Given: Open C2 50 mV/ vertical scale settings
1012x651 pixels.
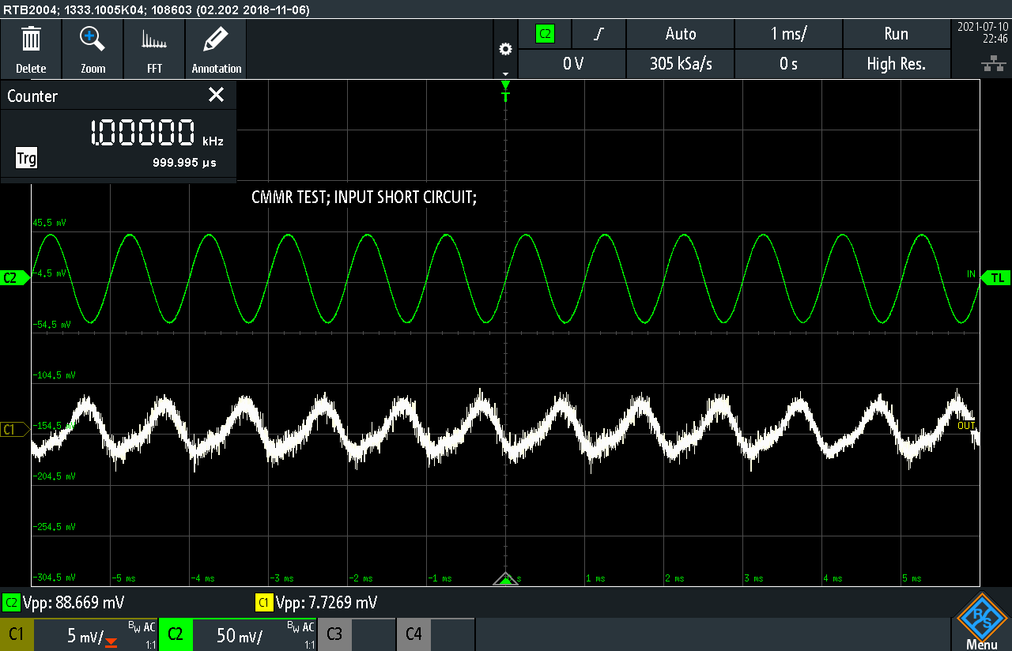Looking at the screenshot, I should click(x=237, y=634).
